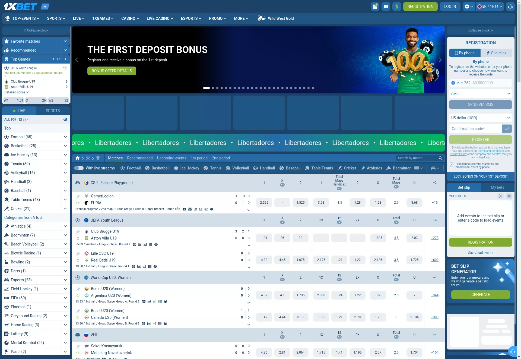Click the video broadcast icon in header
The width and height of the screenshot is (521, 359).
(386, 7)
